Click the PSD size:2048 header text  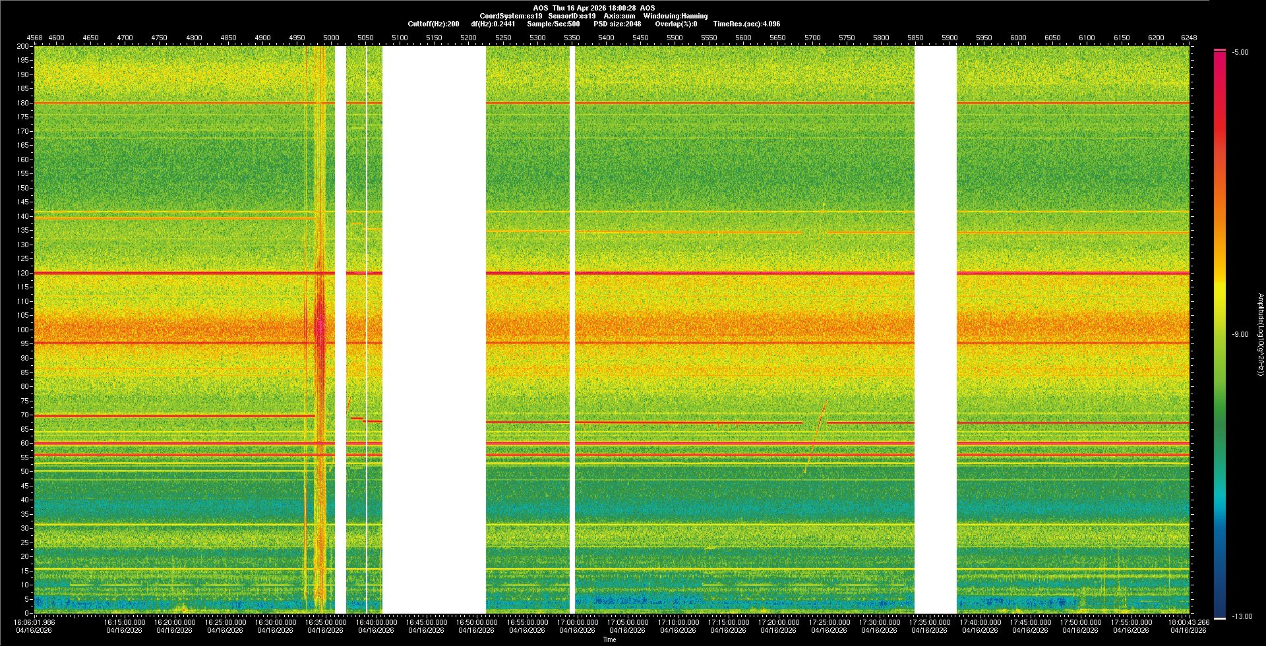tap(617, 24)
